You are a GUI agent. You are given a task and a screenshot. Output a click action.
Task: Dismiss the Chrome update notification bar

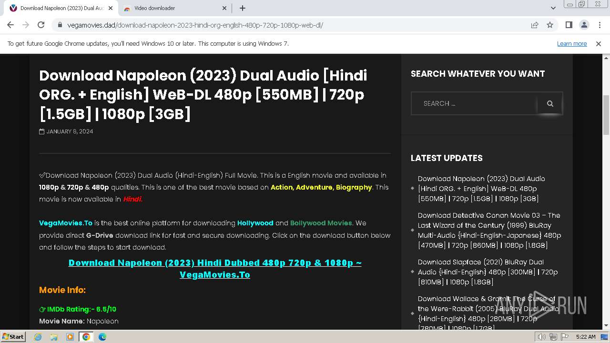599,43
